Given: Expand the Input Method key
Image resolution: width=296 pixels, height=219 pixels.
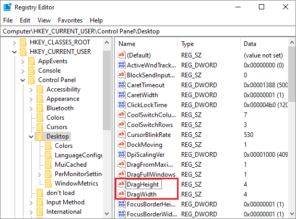Looking at the screenshot, I should point(31,203).
